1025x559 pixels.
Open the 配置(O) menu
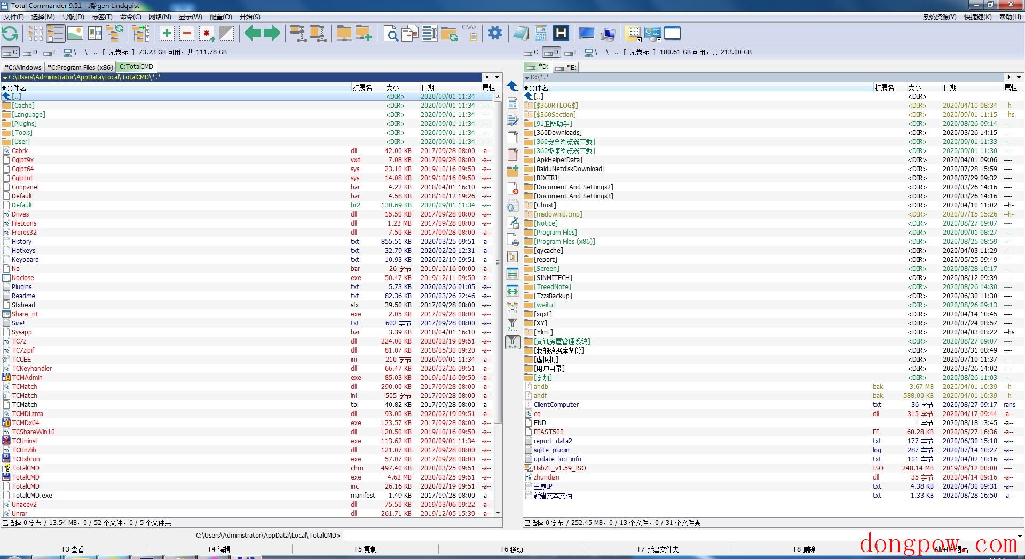220,17
